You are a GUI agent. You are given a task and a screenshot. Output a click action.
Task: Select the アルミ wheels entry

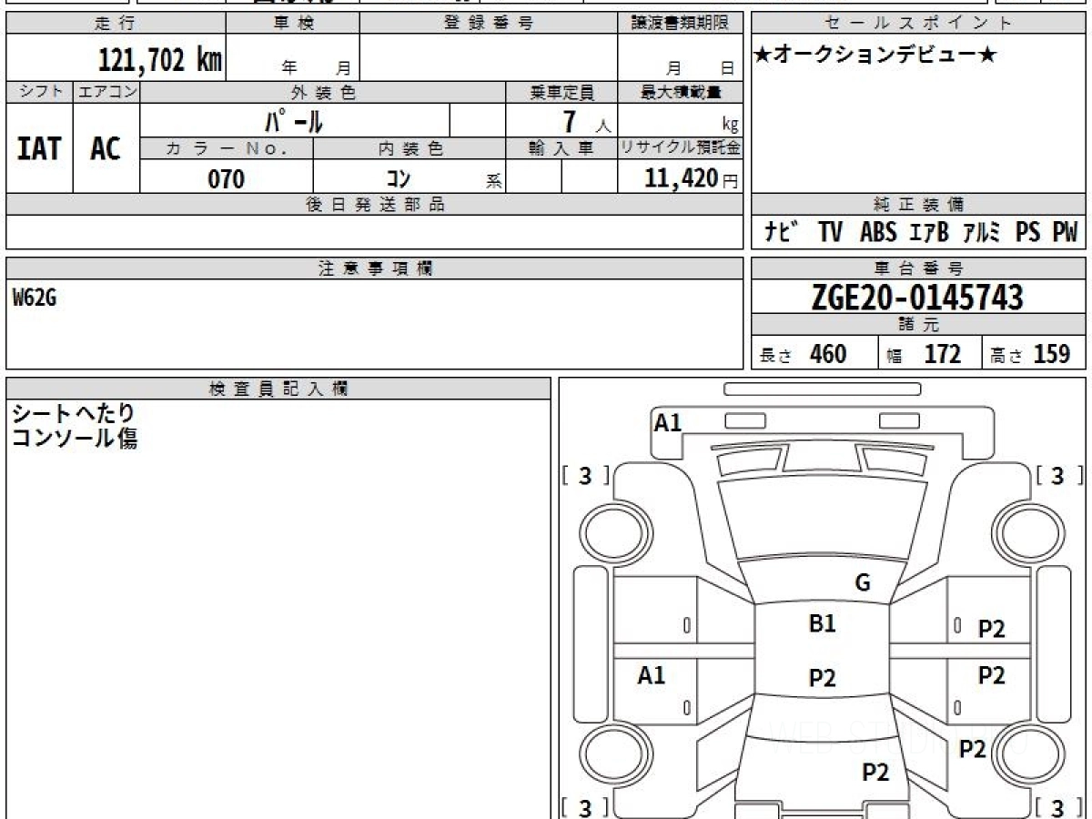981,233
